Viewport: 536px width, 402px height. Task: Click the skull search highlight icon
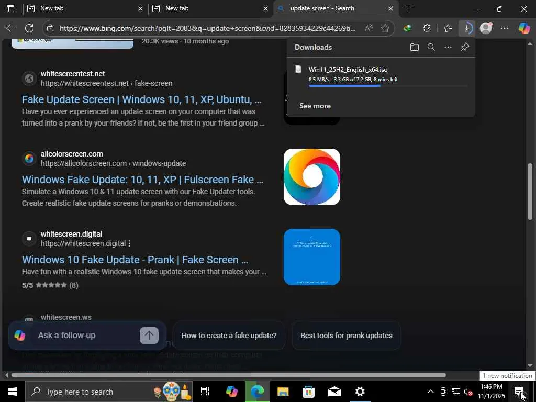tap(172, 392)
